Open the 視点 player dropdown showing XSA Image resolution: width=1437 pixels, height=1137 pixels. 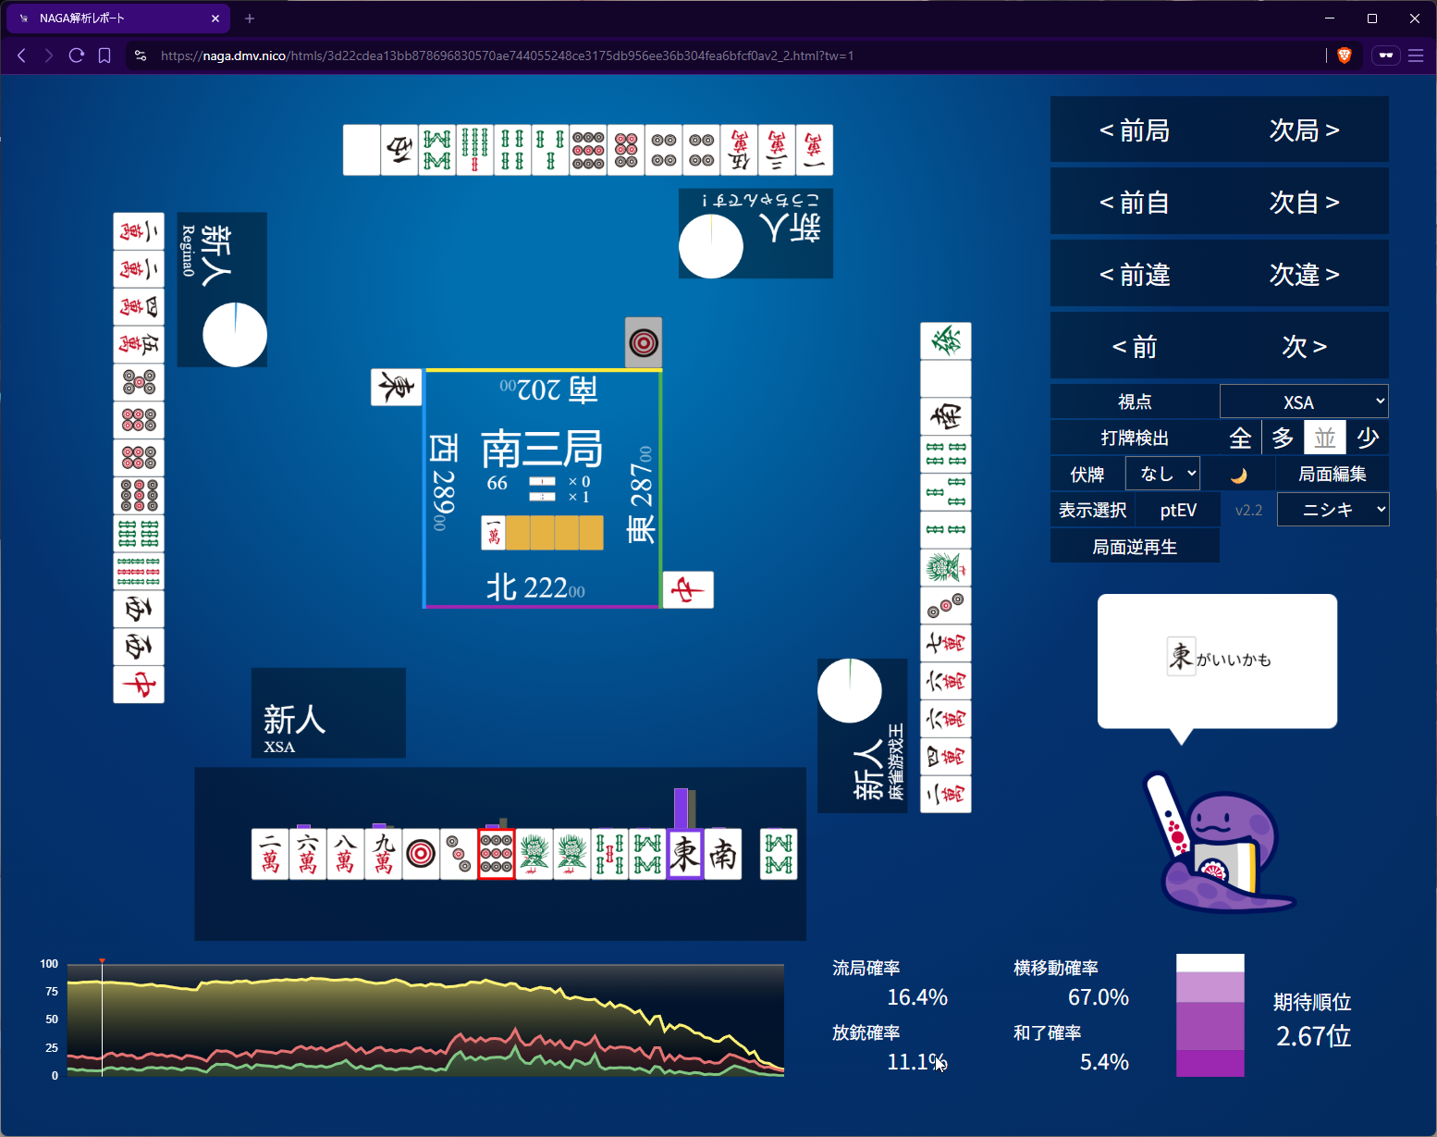1304,402
